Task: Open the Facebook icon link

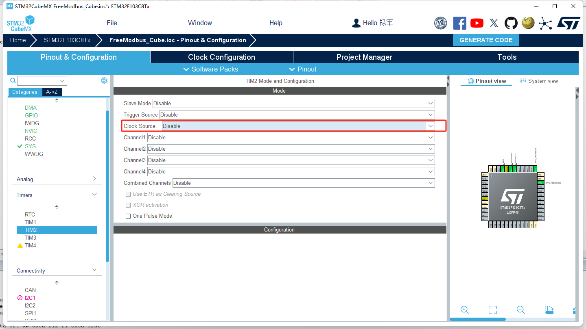Action: tap(460, 23)
